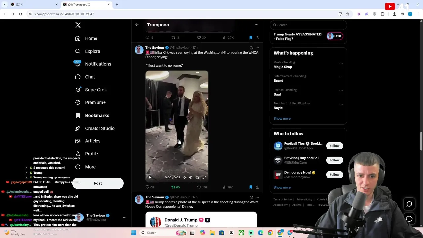The image size is (423, 238).
Task: Repost the top post with 13 reposts
Action: click(x=175, y=38)
